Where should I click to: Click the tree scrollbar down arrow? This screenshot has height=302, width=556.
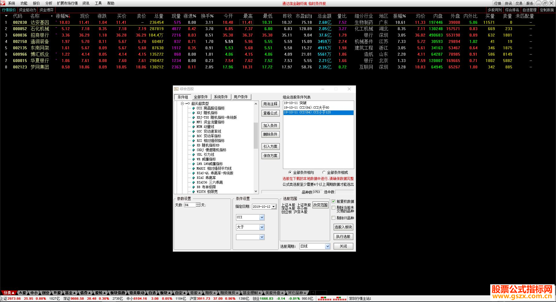click(x=256, y=191)
